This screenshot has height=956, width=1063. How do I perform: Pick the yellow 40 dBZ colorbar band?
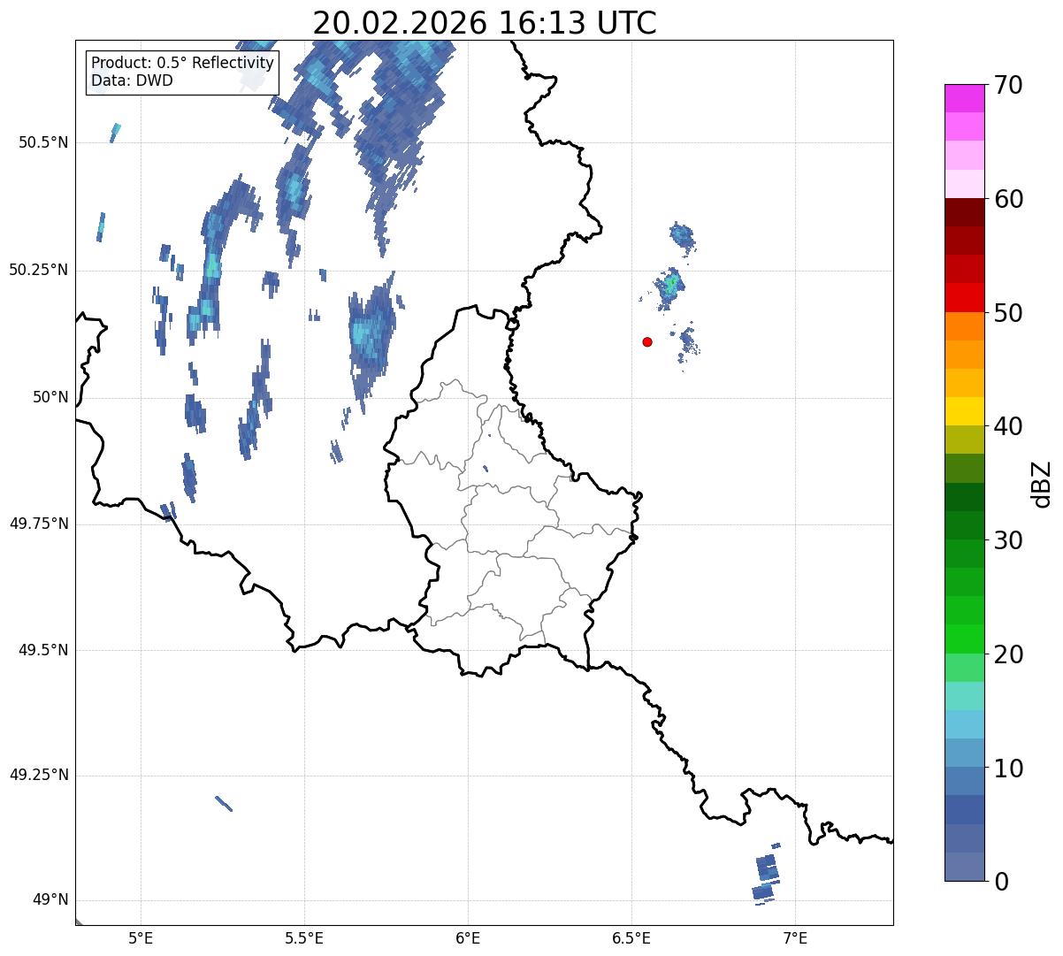click(x=964, y=411)
